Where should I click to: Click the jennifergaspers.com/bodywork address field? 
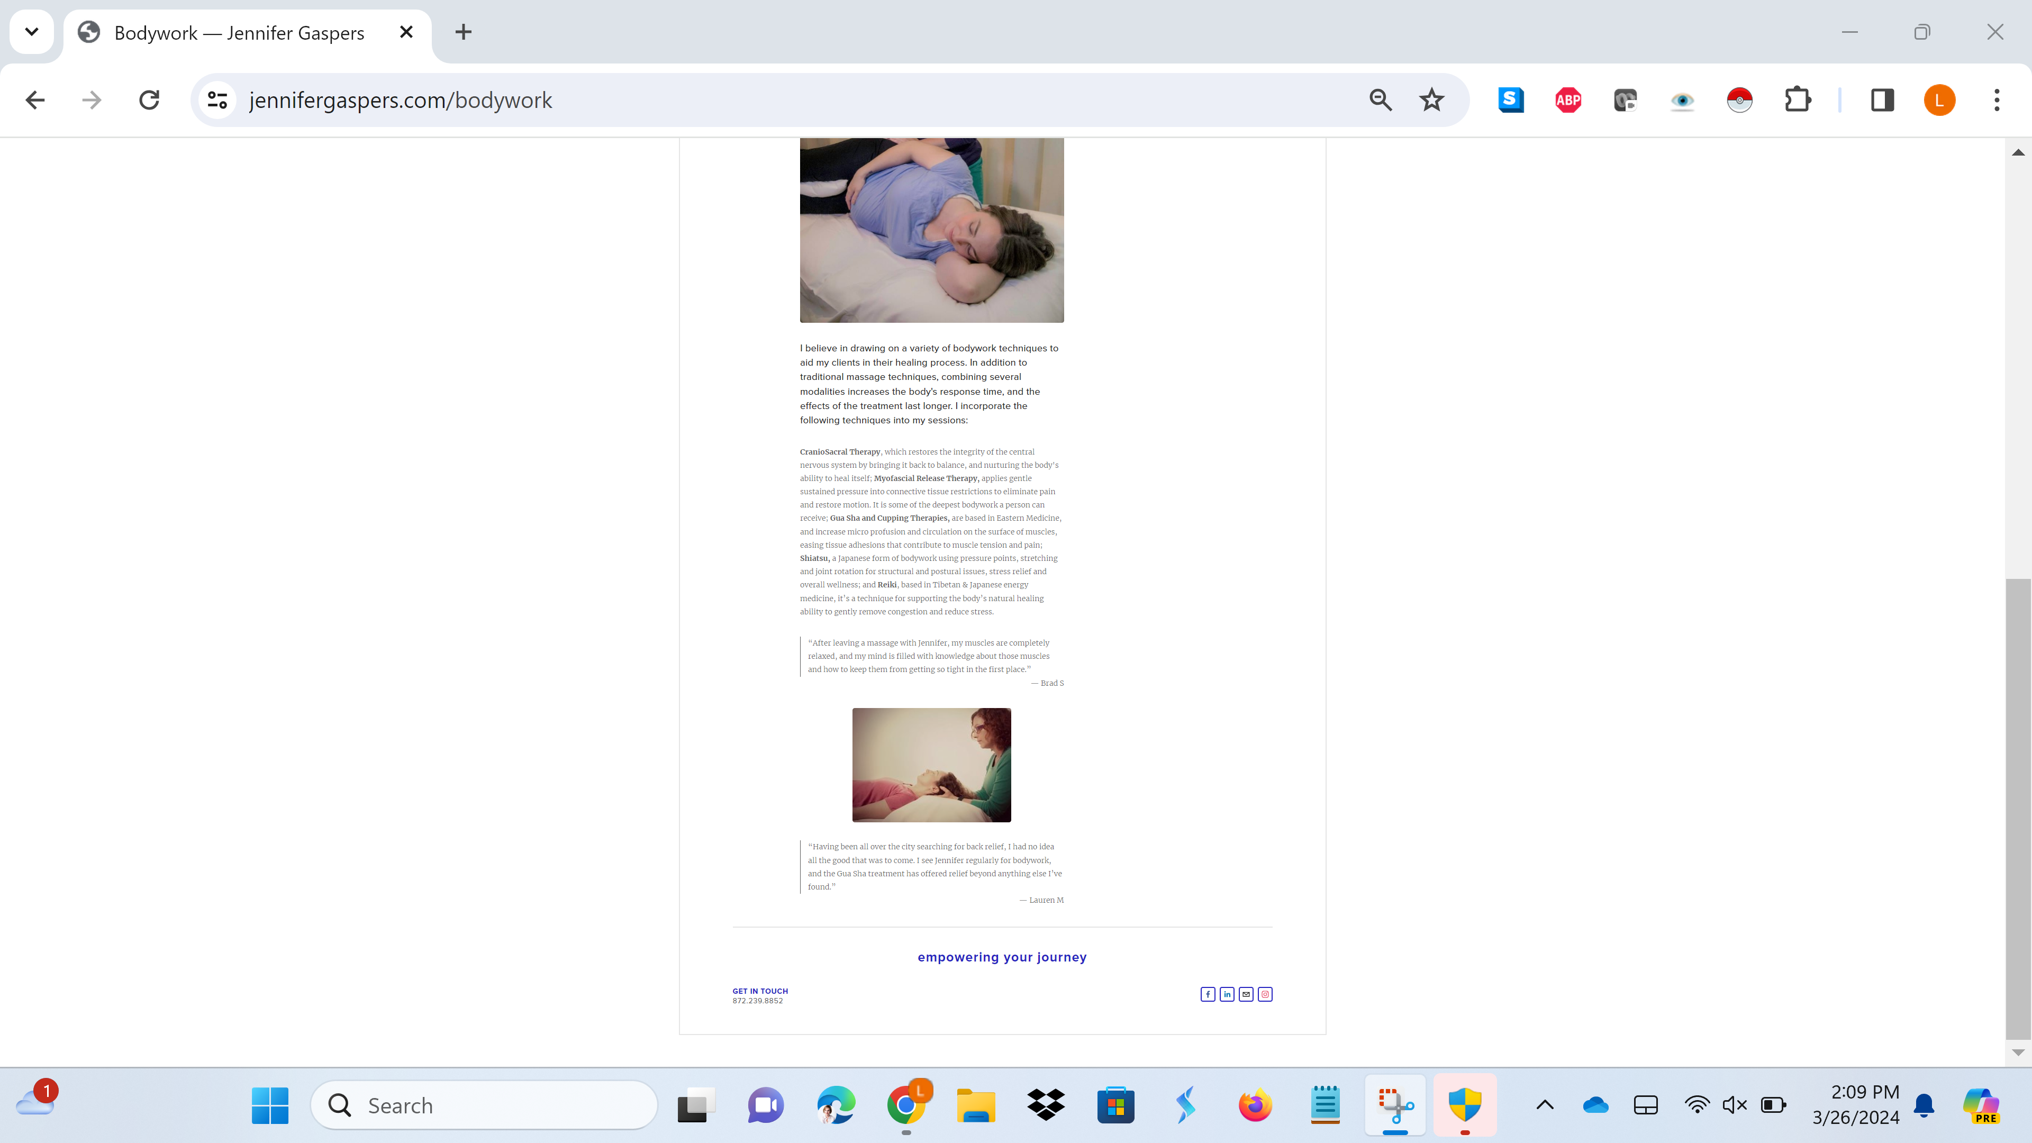point(710,100)
